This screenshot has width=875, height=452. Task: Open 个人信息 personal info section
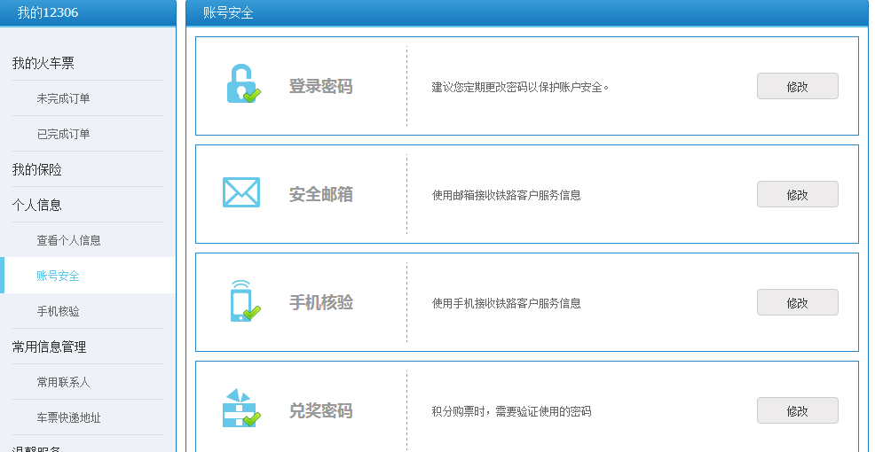click(37, 205)
